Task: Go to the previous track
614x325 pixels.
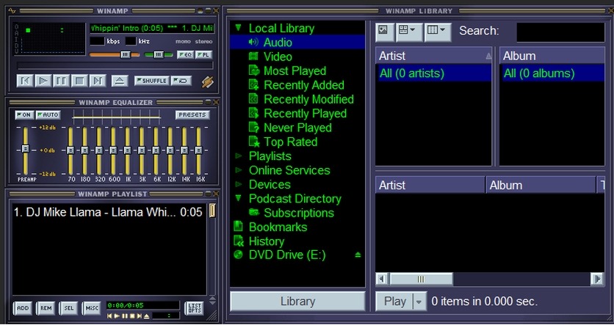Action: tap(25, 81)
